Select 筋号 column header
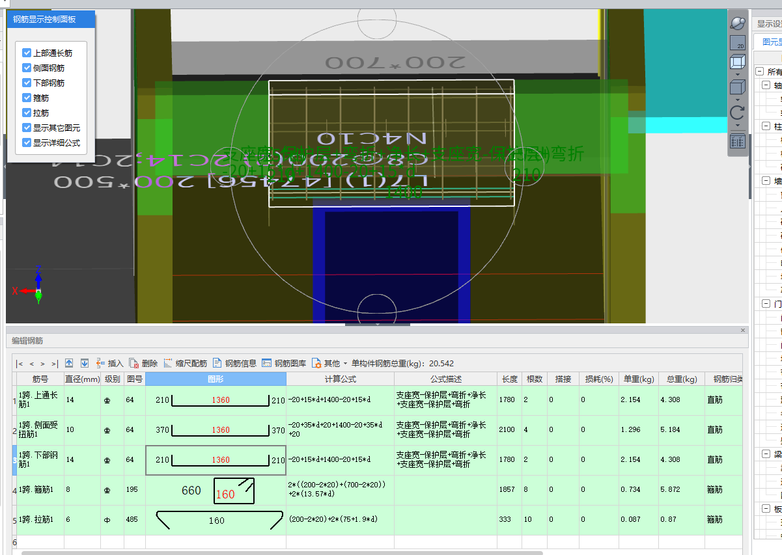The image size is (782, 555). (40, 379)
